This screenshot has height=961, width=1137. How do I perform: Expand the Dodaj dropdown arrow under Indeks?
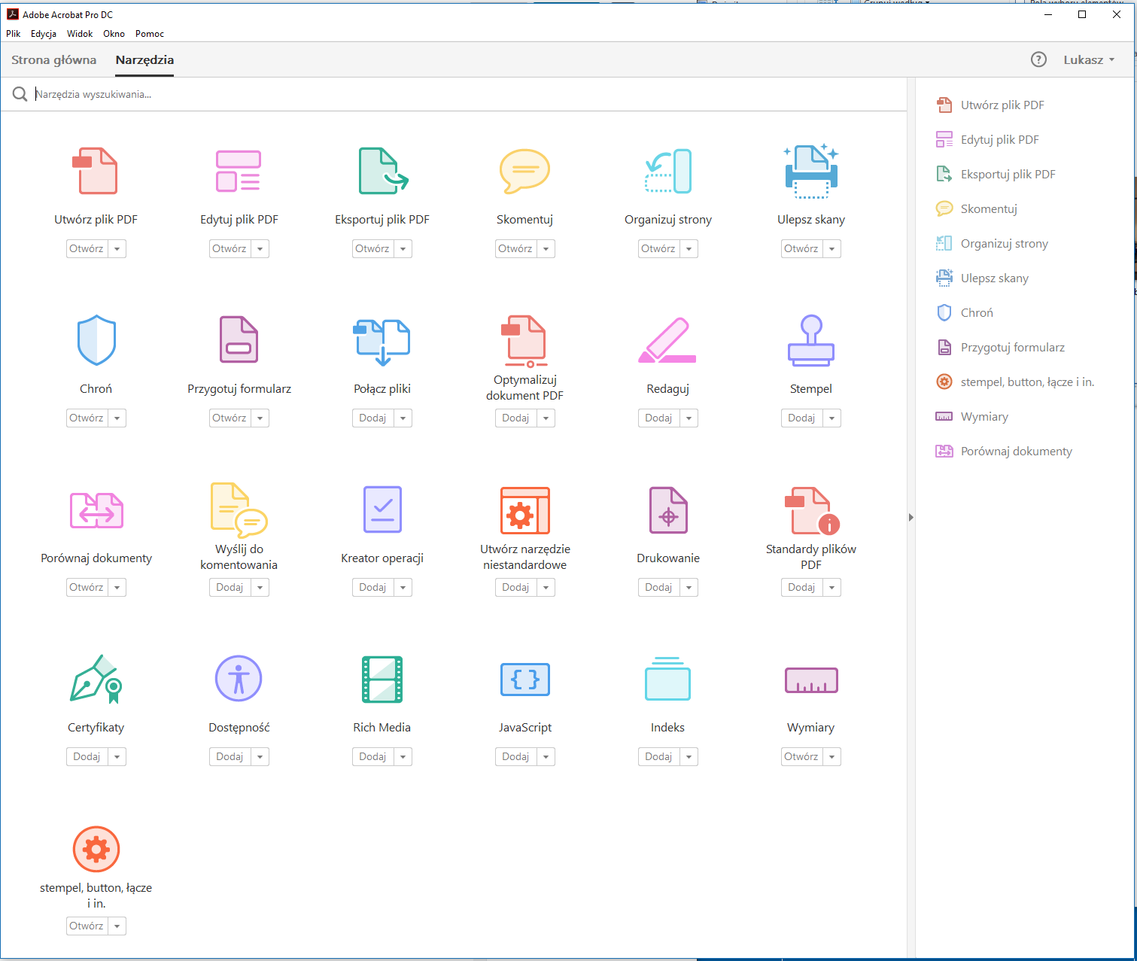(689, 757)
